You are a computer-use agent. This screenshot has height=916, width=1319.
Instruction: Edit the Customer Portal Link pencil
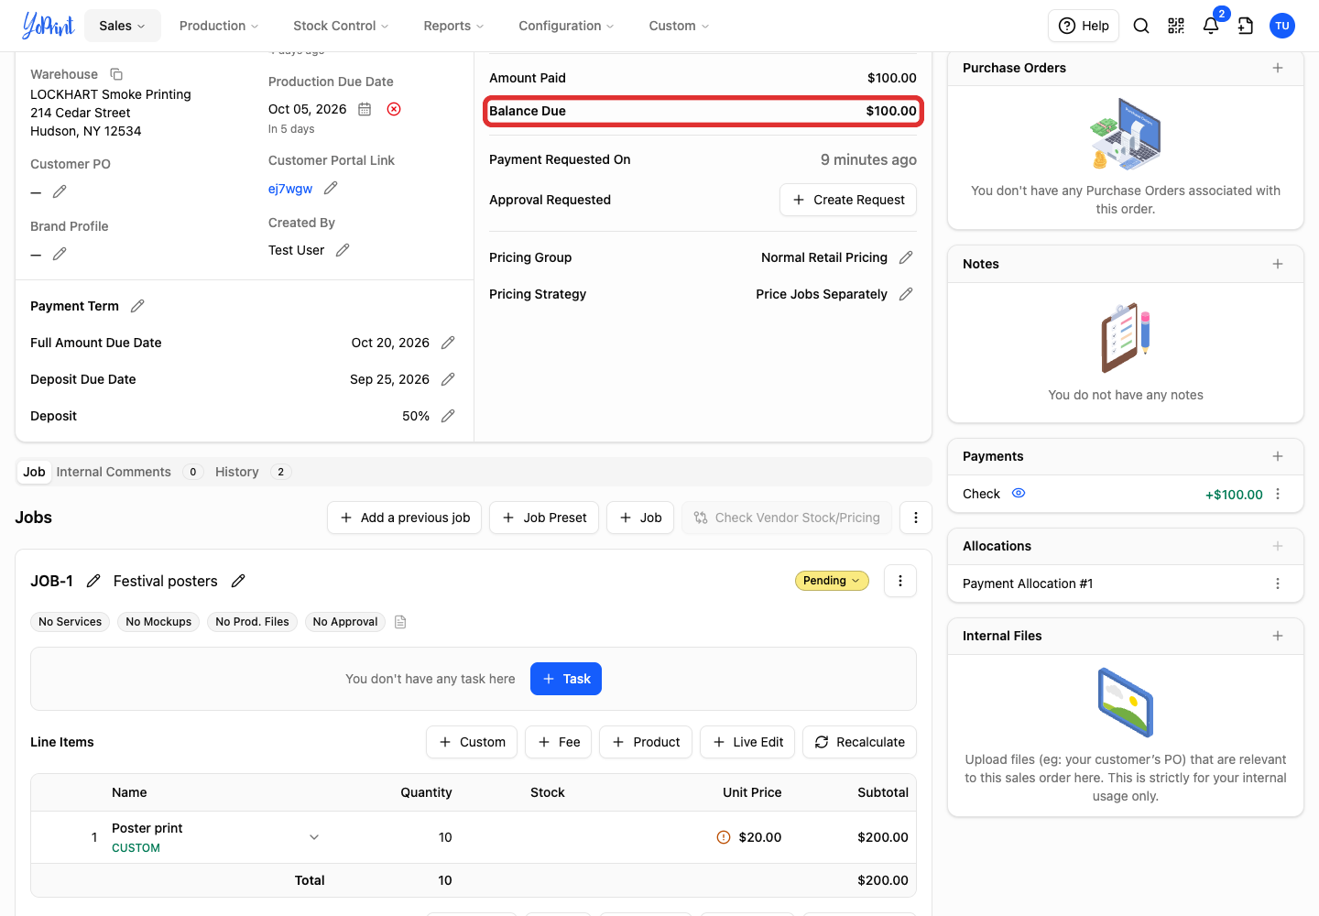331,188
